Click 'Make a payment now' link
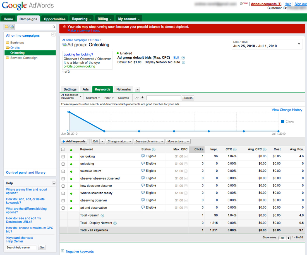Image resolution: width=307 pixels, height=255 pixels. (x=84, y=30)
